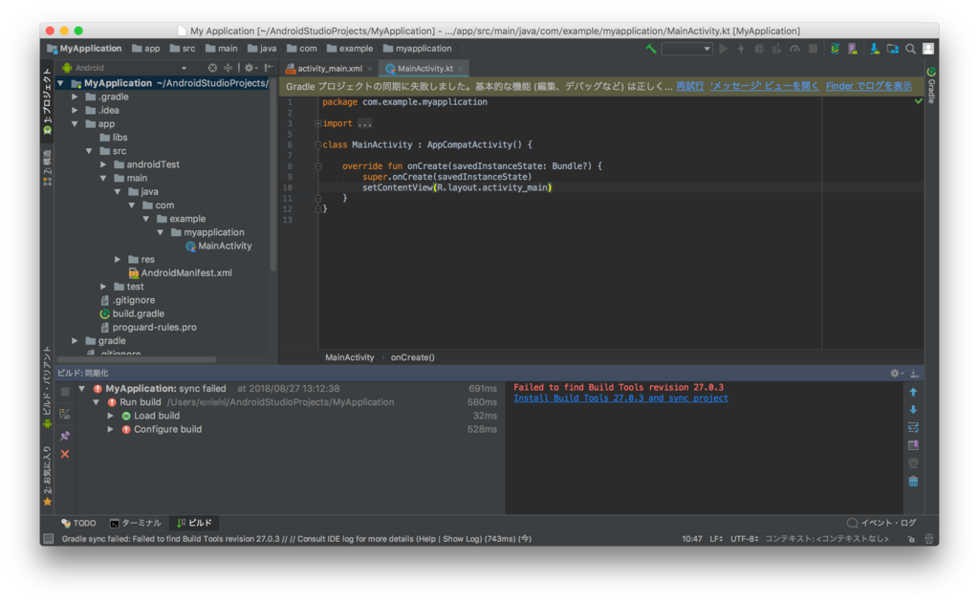
Task: Click the Apply Changes lightning icon
Action: [741, 49]
